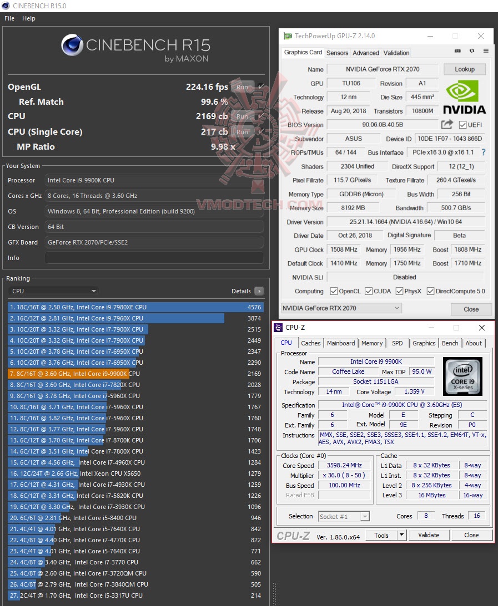Open the Socket #1 selection dropdown in CPU-Z
This screenshot has width=498, height=606.
click(344, 516)
